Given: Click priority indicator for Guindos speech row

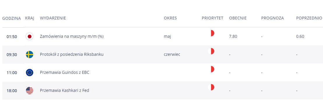Looking at the screenshot, I should tap(211, 69).
